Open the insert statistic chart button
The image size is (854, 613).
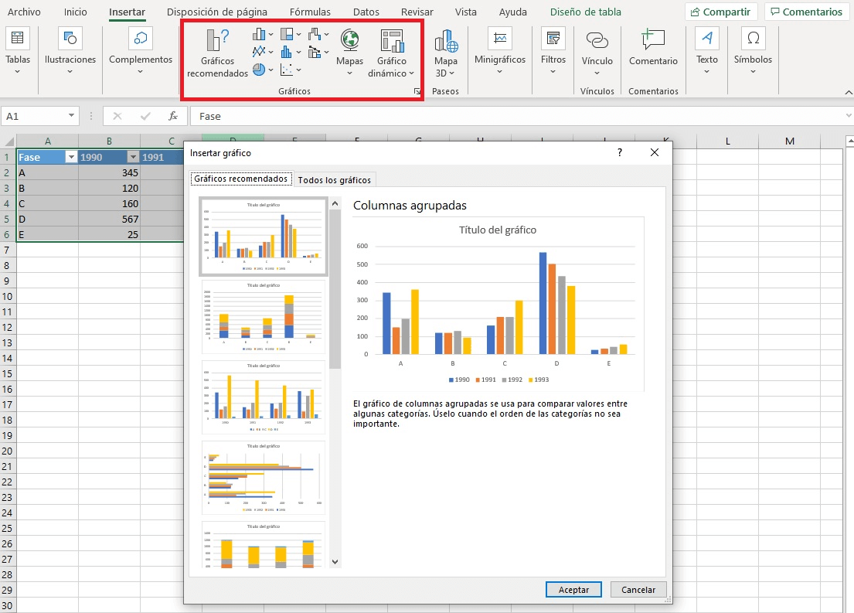coord(291,52)
